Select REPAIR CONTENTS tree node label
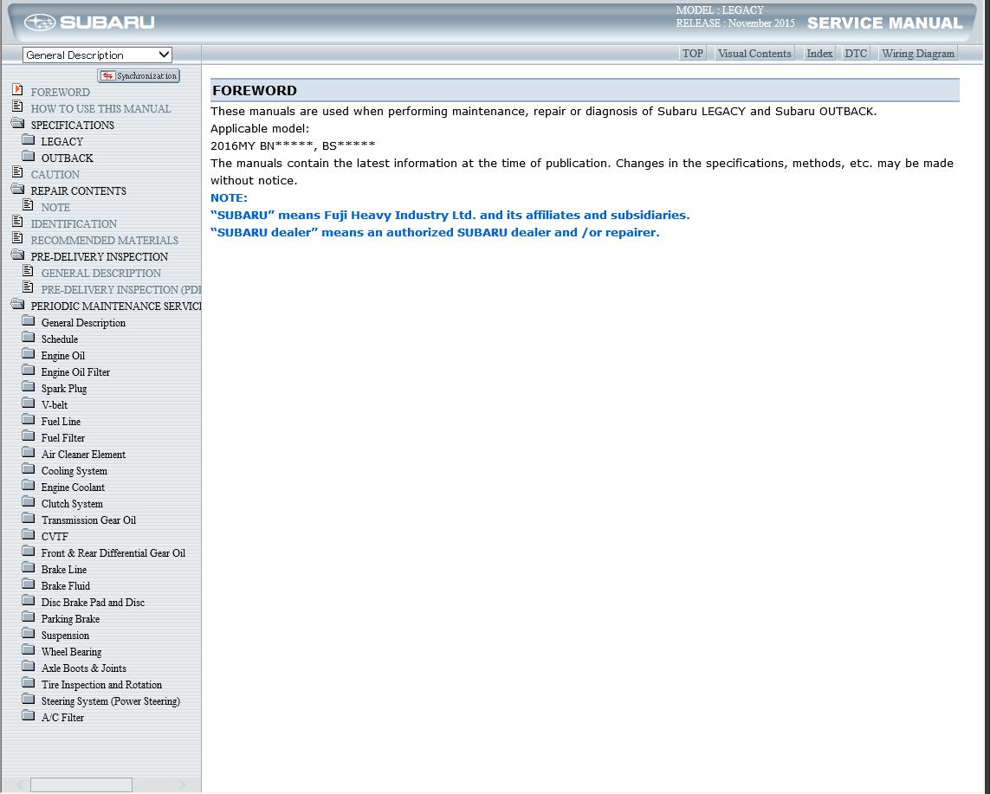Viewport: 990px width, 794px height. [x=78, y=190]
